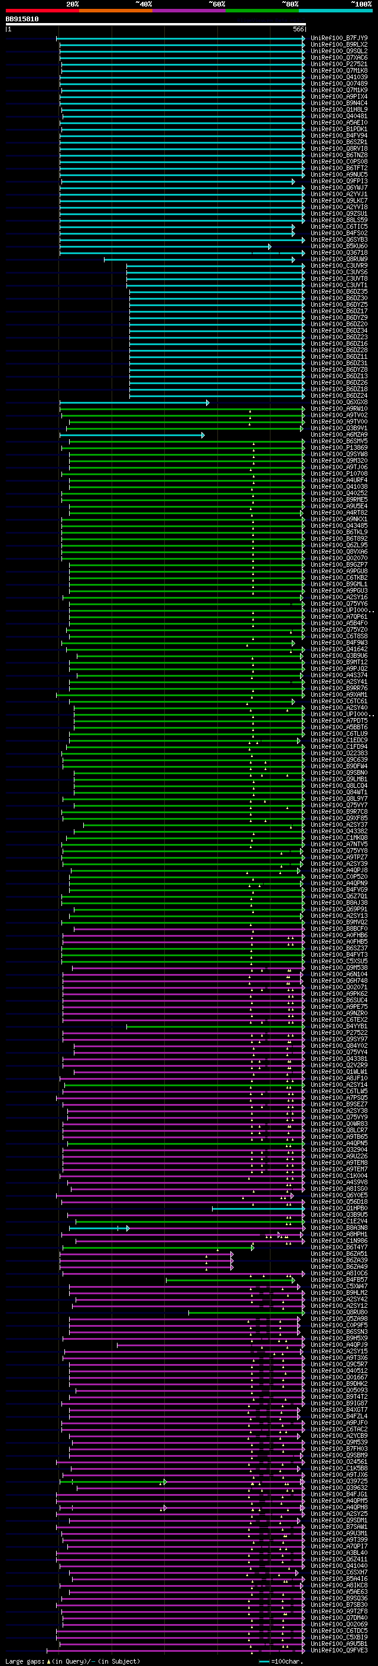378x1666 pixels.
Task: Select hit UniRef100_Q41642
Action: (x=339, y=649)
